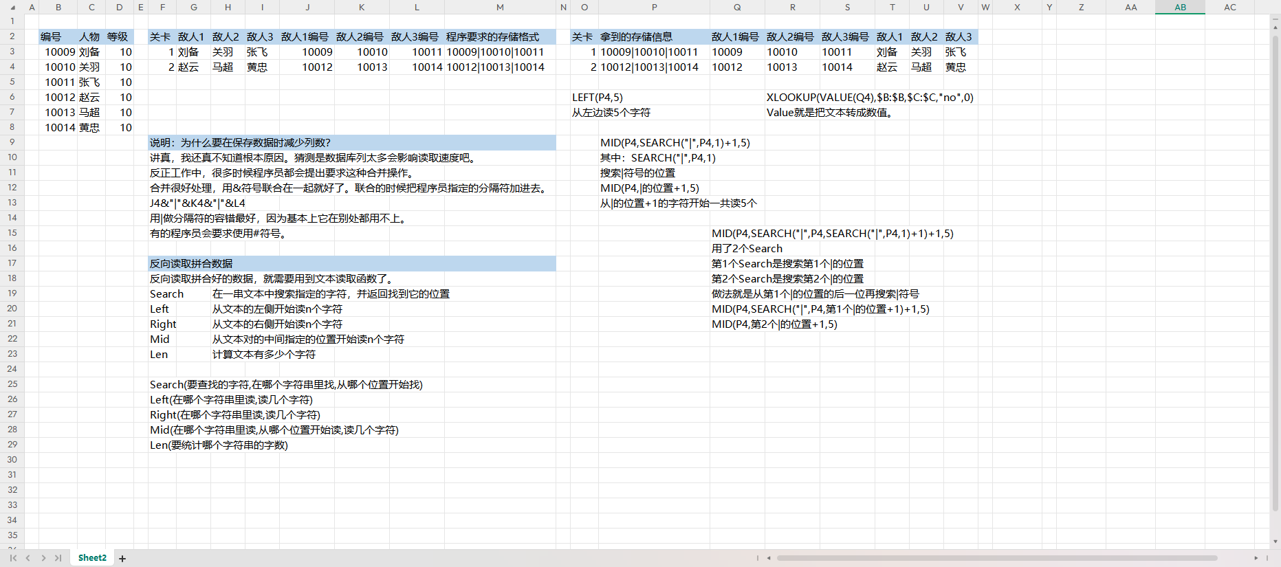Open the Sheet2 tab
Viewport: 1281px width, 567px height.
coord(92,558)
